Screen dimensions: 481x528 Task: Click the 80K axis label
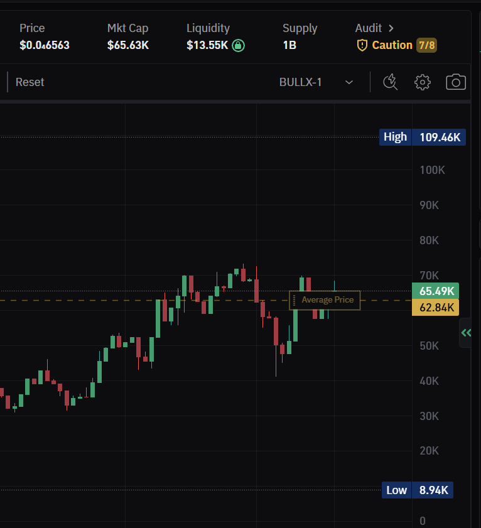(429, 240)
